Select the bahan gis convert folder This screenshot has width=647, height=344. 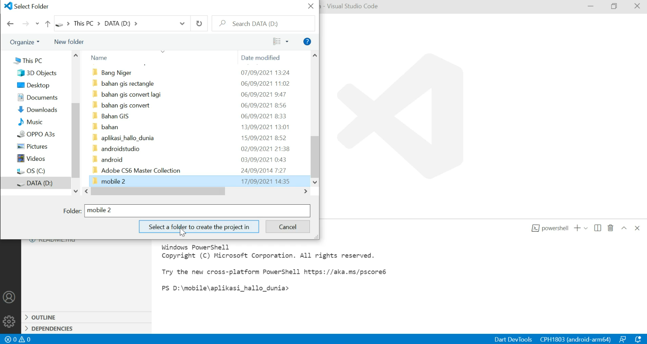click(x=199, y=105)
